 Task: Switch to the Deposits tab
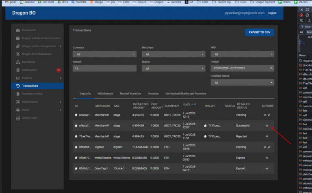pyautogui.click(x=85, y=94)
